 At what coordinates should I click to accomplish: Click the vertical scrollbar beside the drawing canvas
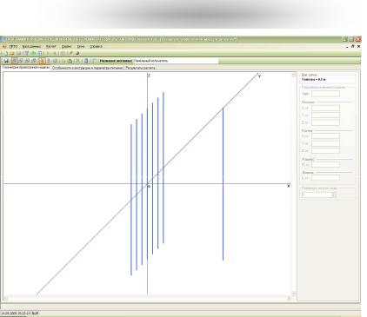[x=293, y=184]
